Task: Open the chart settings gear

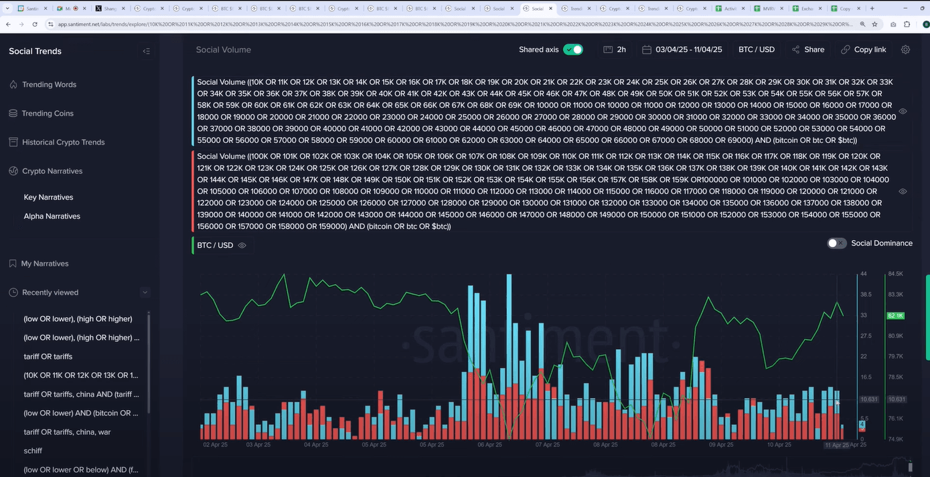Action: coord(905,50)
